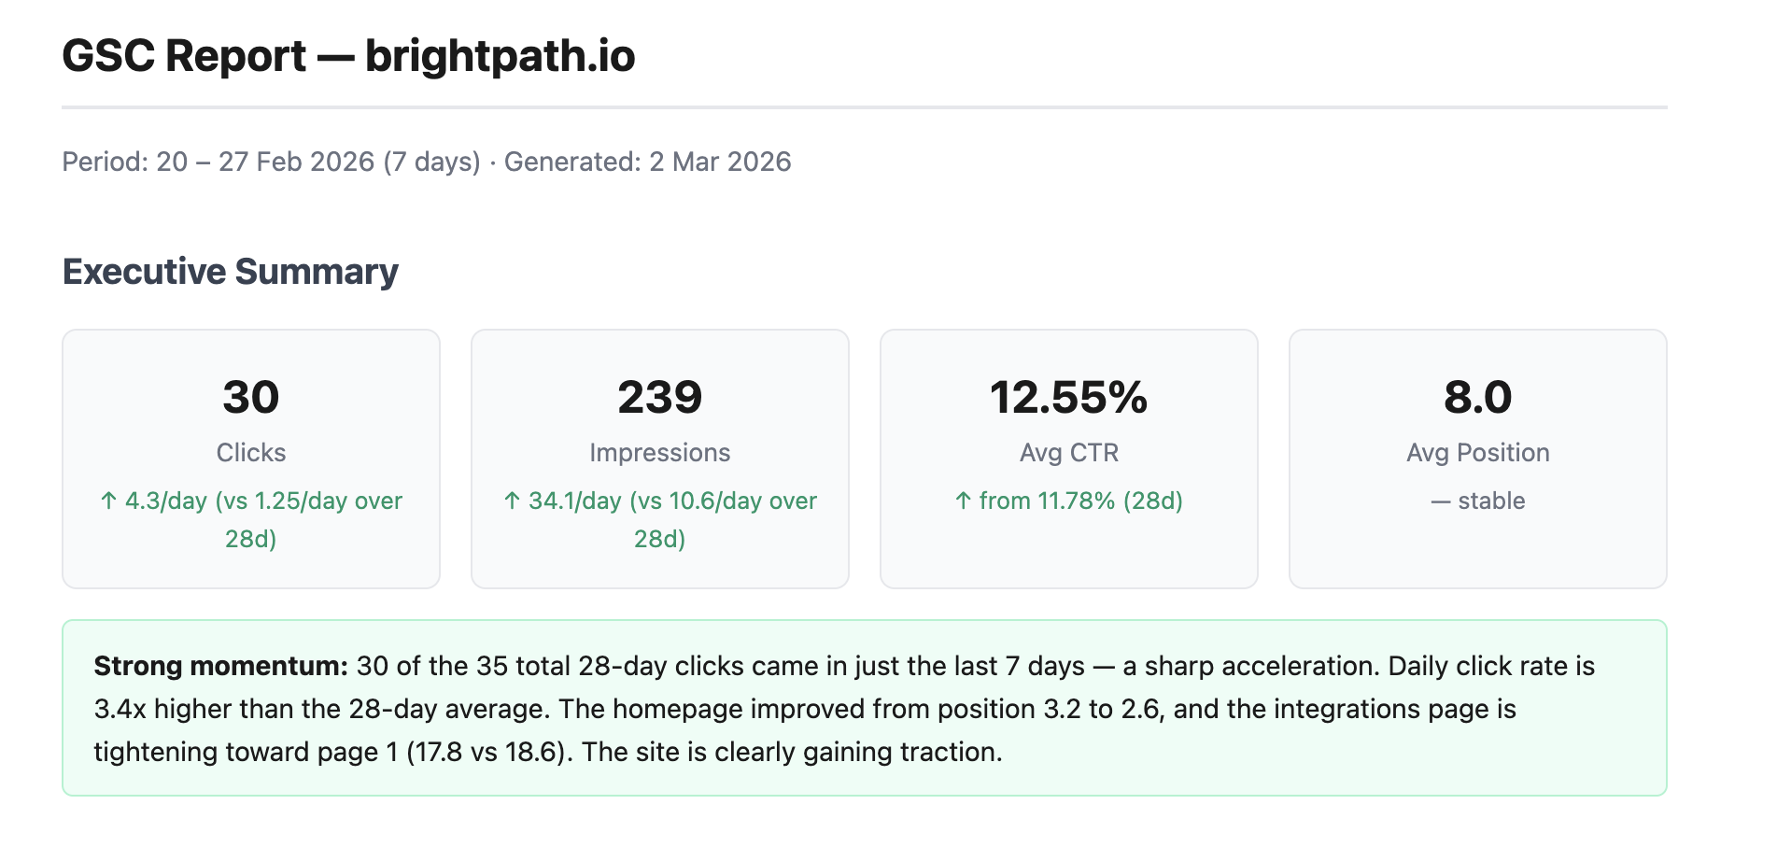Click the Clicks label
Image resolution: width=1791 pixels, height=861 pixels.
click(x=251, y=453)
